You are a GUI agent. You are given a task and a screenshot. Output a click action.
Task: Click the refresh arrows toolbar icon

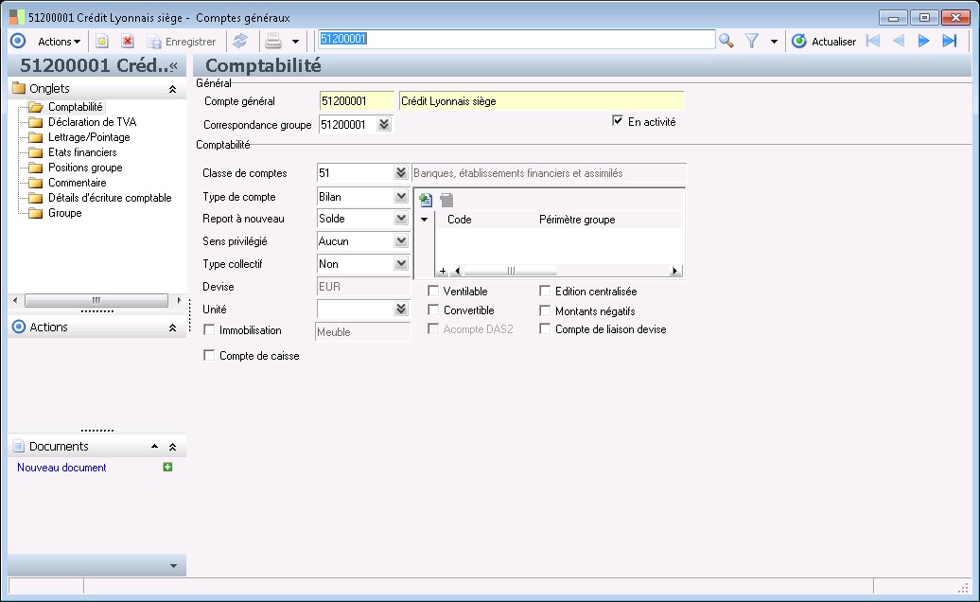pyautogui.click(x=240, y=42)
